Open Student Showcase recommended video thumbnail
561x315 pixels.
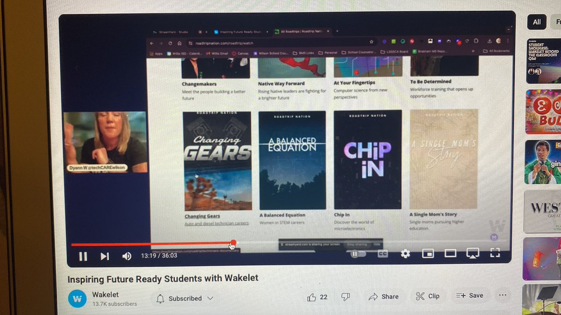click(544, 61)
